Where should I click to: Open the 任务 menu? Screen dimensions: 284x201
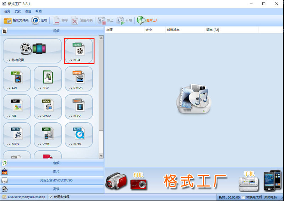pyautogui.click(x=7, y=11)
